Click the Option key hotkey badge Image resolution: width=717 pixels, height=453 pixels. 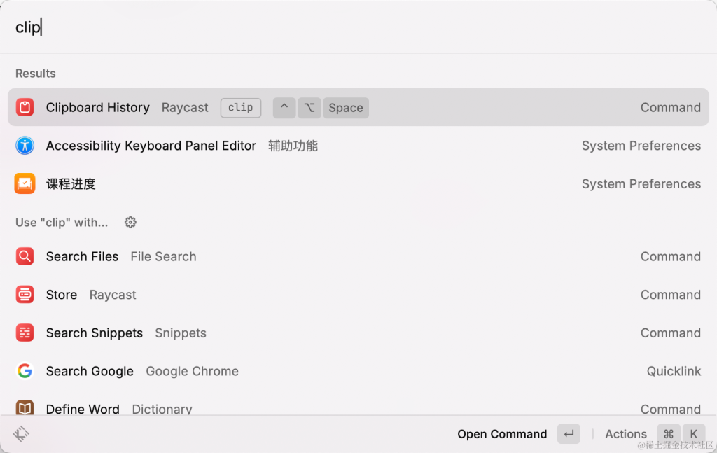coord(309,108)
